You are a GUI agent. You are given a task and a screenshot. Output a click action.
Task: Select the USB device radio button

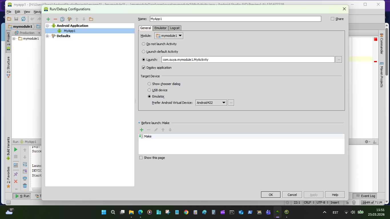pyautogui.click(x=149, y=90)
